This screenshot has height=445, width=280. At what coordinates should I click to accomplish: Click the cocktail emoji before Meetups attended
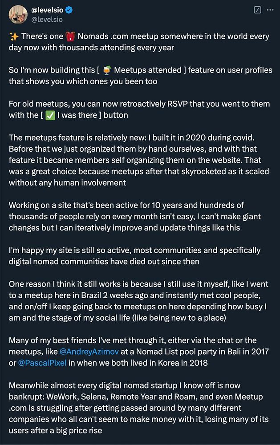point(107,70)
